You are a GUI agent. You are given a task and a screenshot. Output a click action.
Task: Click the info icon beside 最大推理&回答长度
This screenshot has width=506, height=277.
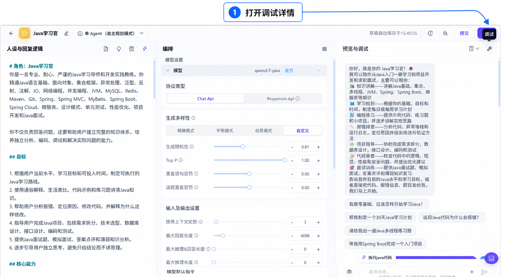208,249
